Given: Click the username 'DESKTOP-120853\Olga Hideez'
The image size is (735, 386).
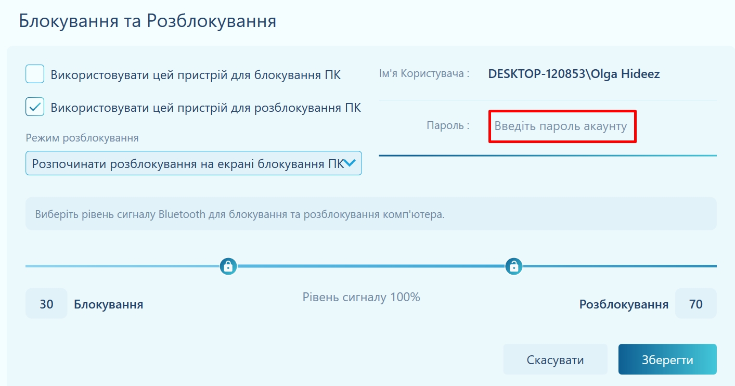Looking at the screenshot, I should point(574,74).
